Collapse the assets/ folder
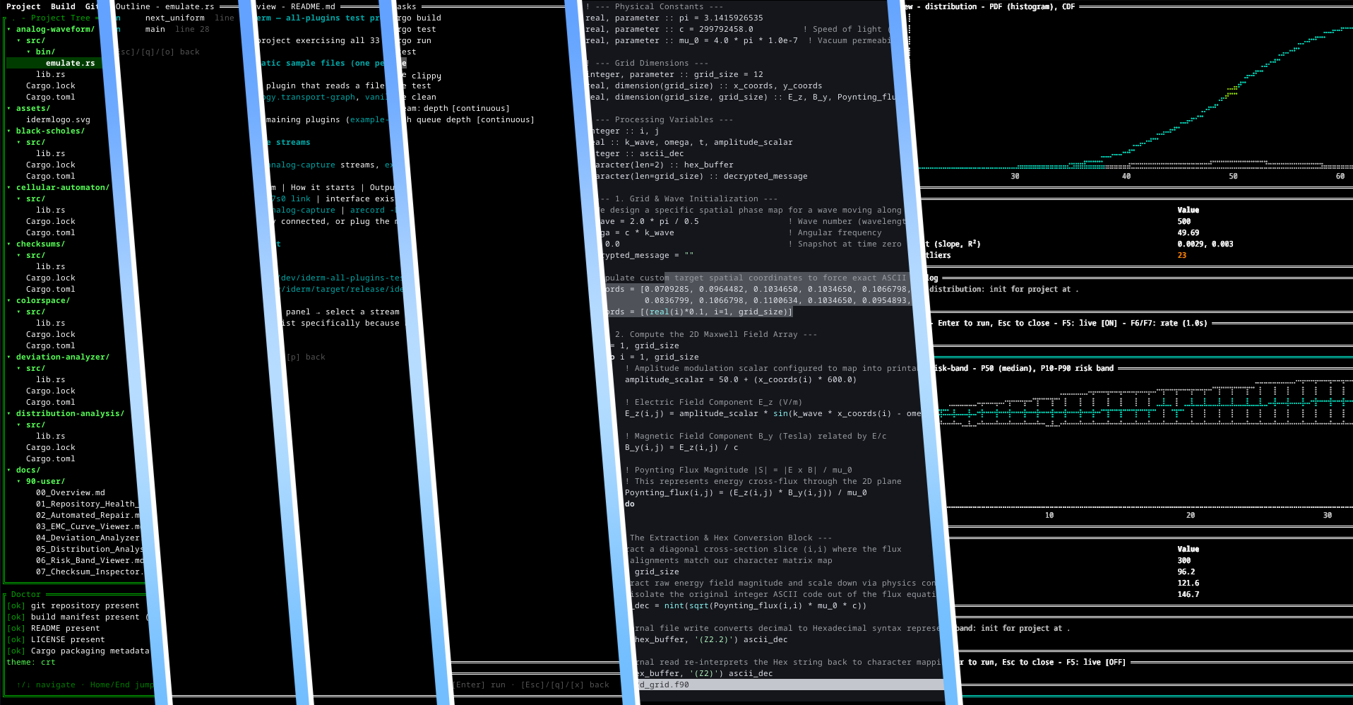This screenshot has height=705, width=1353. (9, 108)
